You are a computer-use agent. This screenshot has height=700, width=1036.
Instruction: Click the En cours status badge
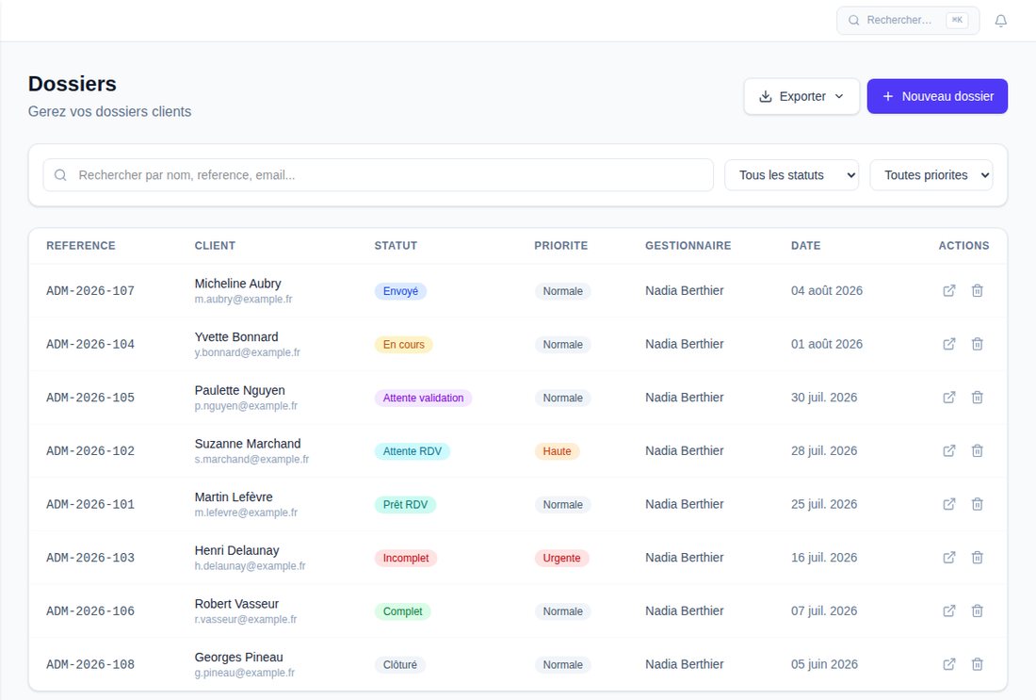pos(404,345)
